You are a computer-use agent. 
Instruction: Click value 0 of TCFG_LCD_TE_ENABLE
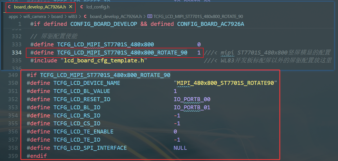(175, 131)
